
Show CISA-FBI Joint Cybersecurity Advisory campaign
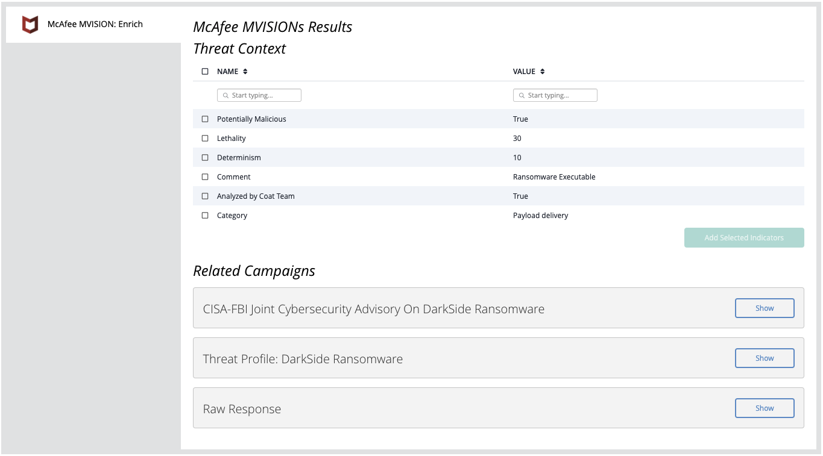765,308
